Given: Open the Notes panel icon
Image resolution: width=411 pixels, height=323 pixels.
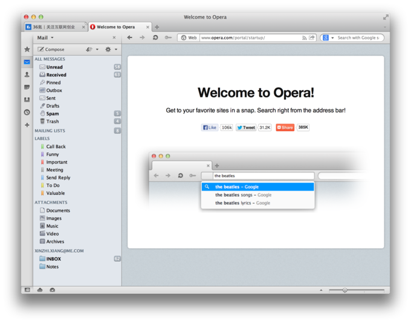Looking at the screenshot, I should (27, 87).
